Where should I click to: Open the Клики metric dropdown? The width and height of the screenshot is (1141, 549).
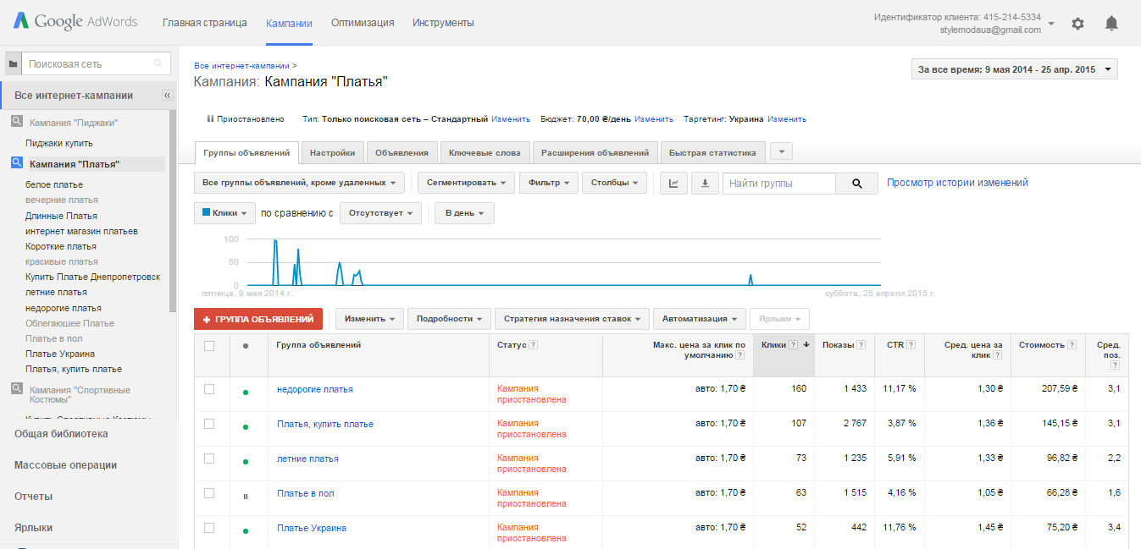pos(225,213)
